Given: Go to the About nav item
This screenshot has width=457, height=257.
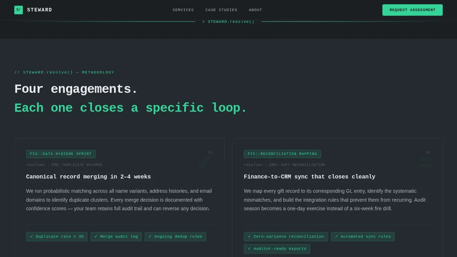Looking at the screenshot, I should pos(255,10).
